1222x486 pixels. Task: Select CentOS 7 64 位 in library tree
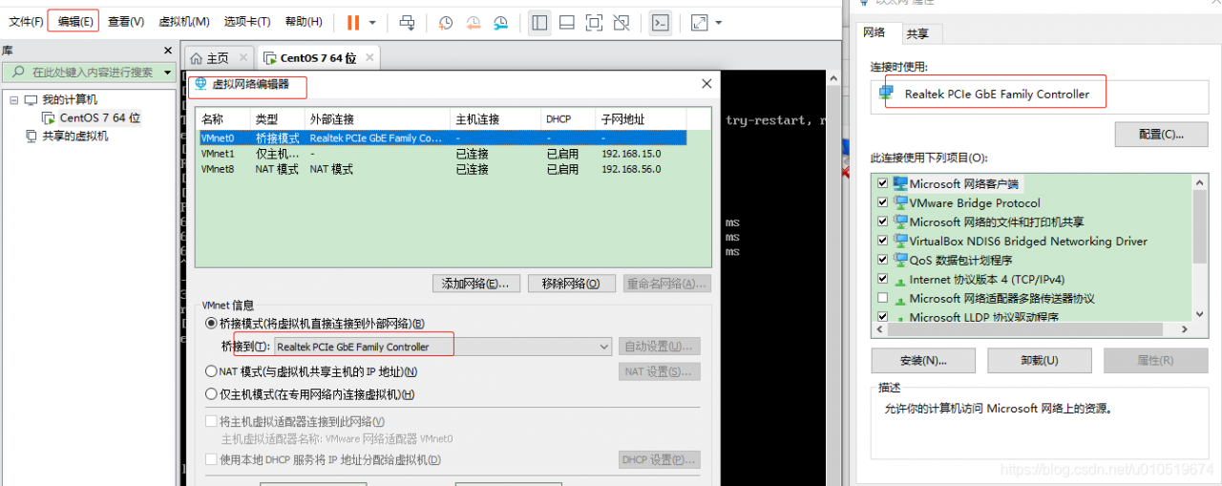(x=100, y=117)
